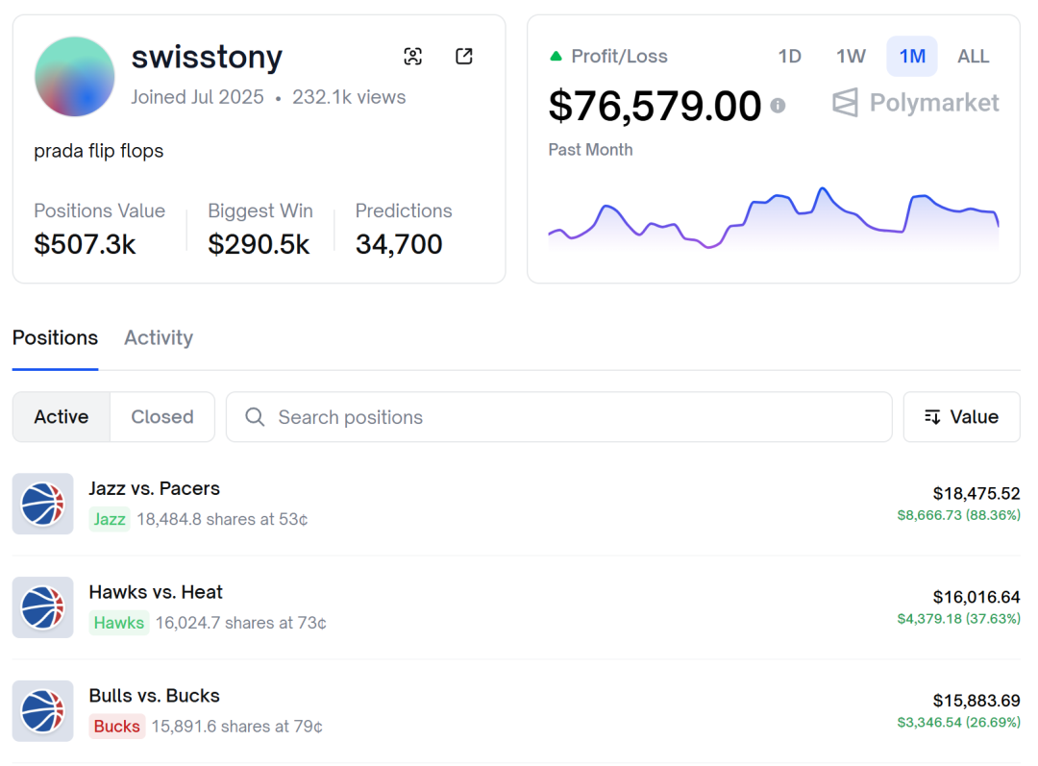Screen dimensions: 1038x766
Task: Click the Search positions input field
Action: coord(577,417)
